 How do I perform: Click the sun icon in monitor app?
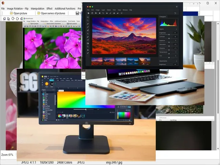(47, 84)
